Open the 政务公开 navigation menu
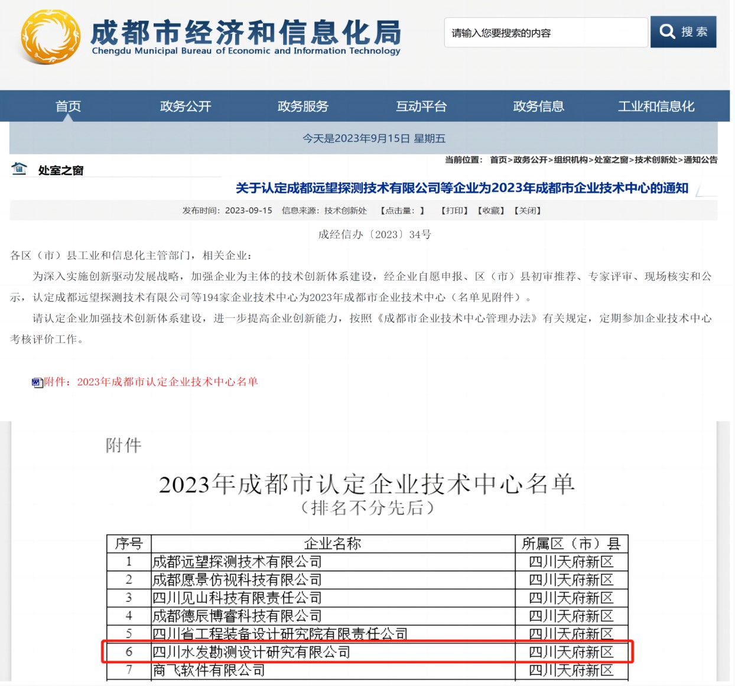 (x=186, y=106)
